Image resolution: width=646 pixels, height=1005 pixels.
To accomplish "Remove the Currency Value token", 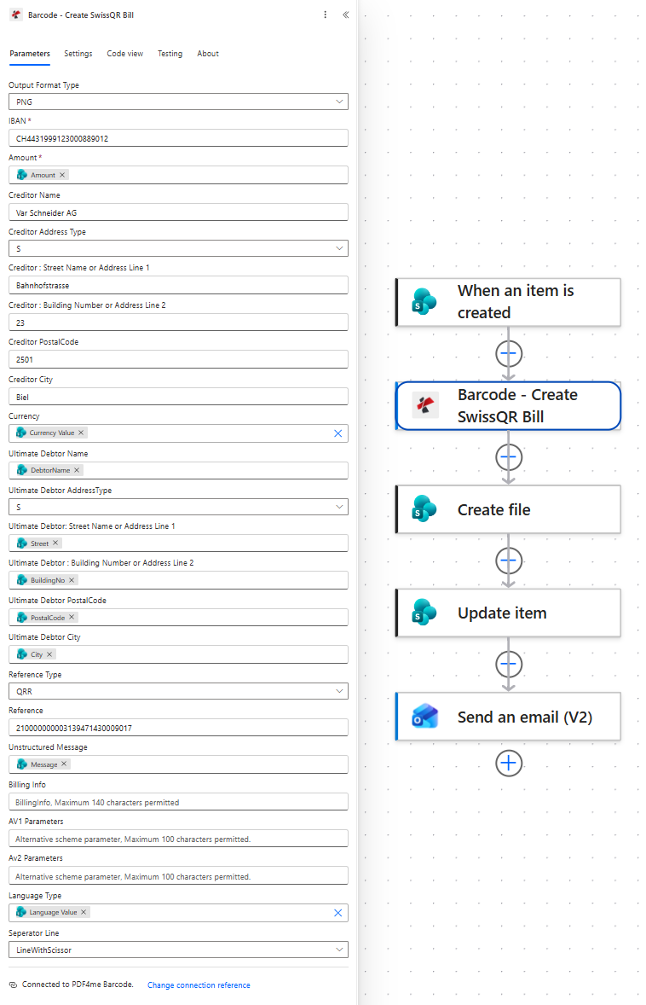I will click(x=81, y=433).
